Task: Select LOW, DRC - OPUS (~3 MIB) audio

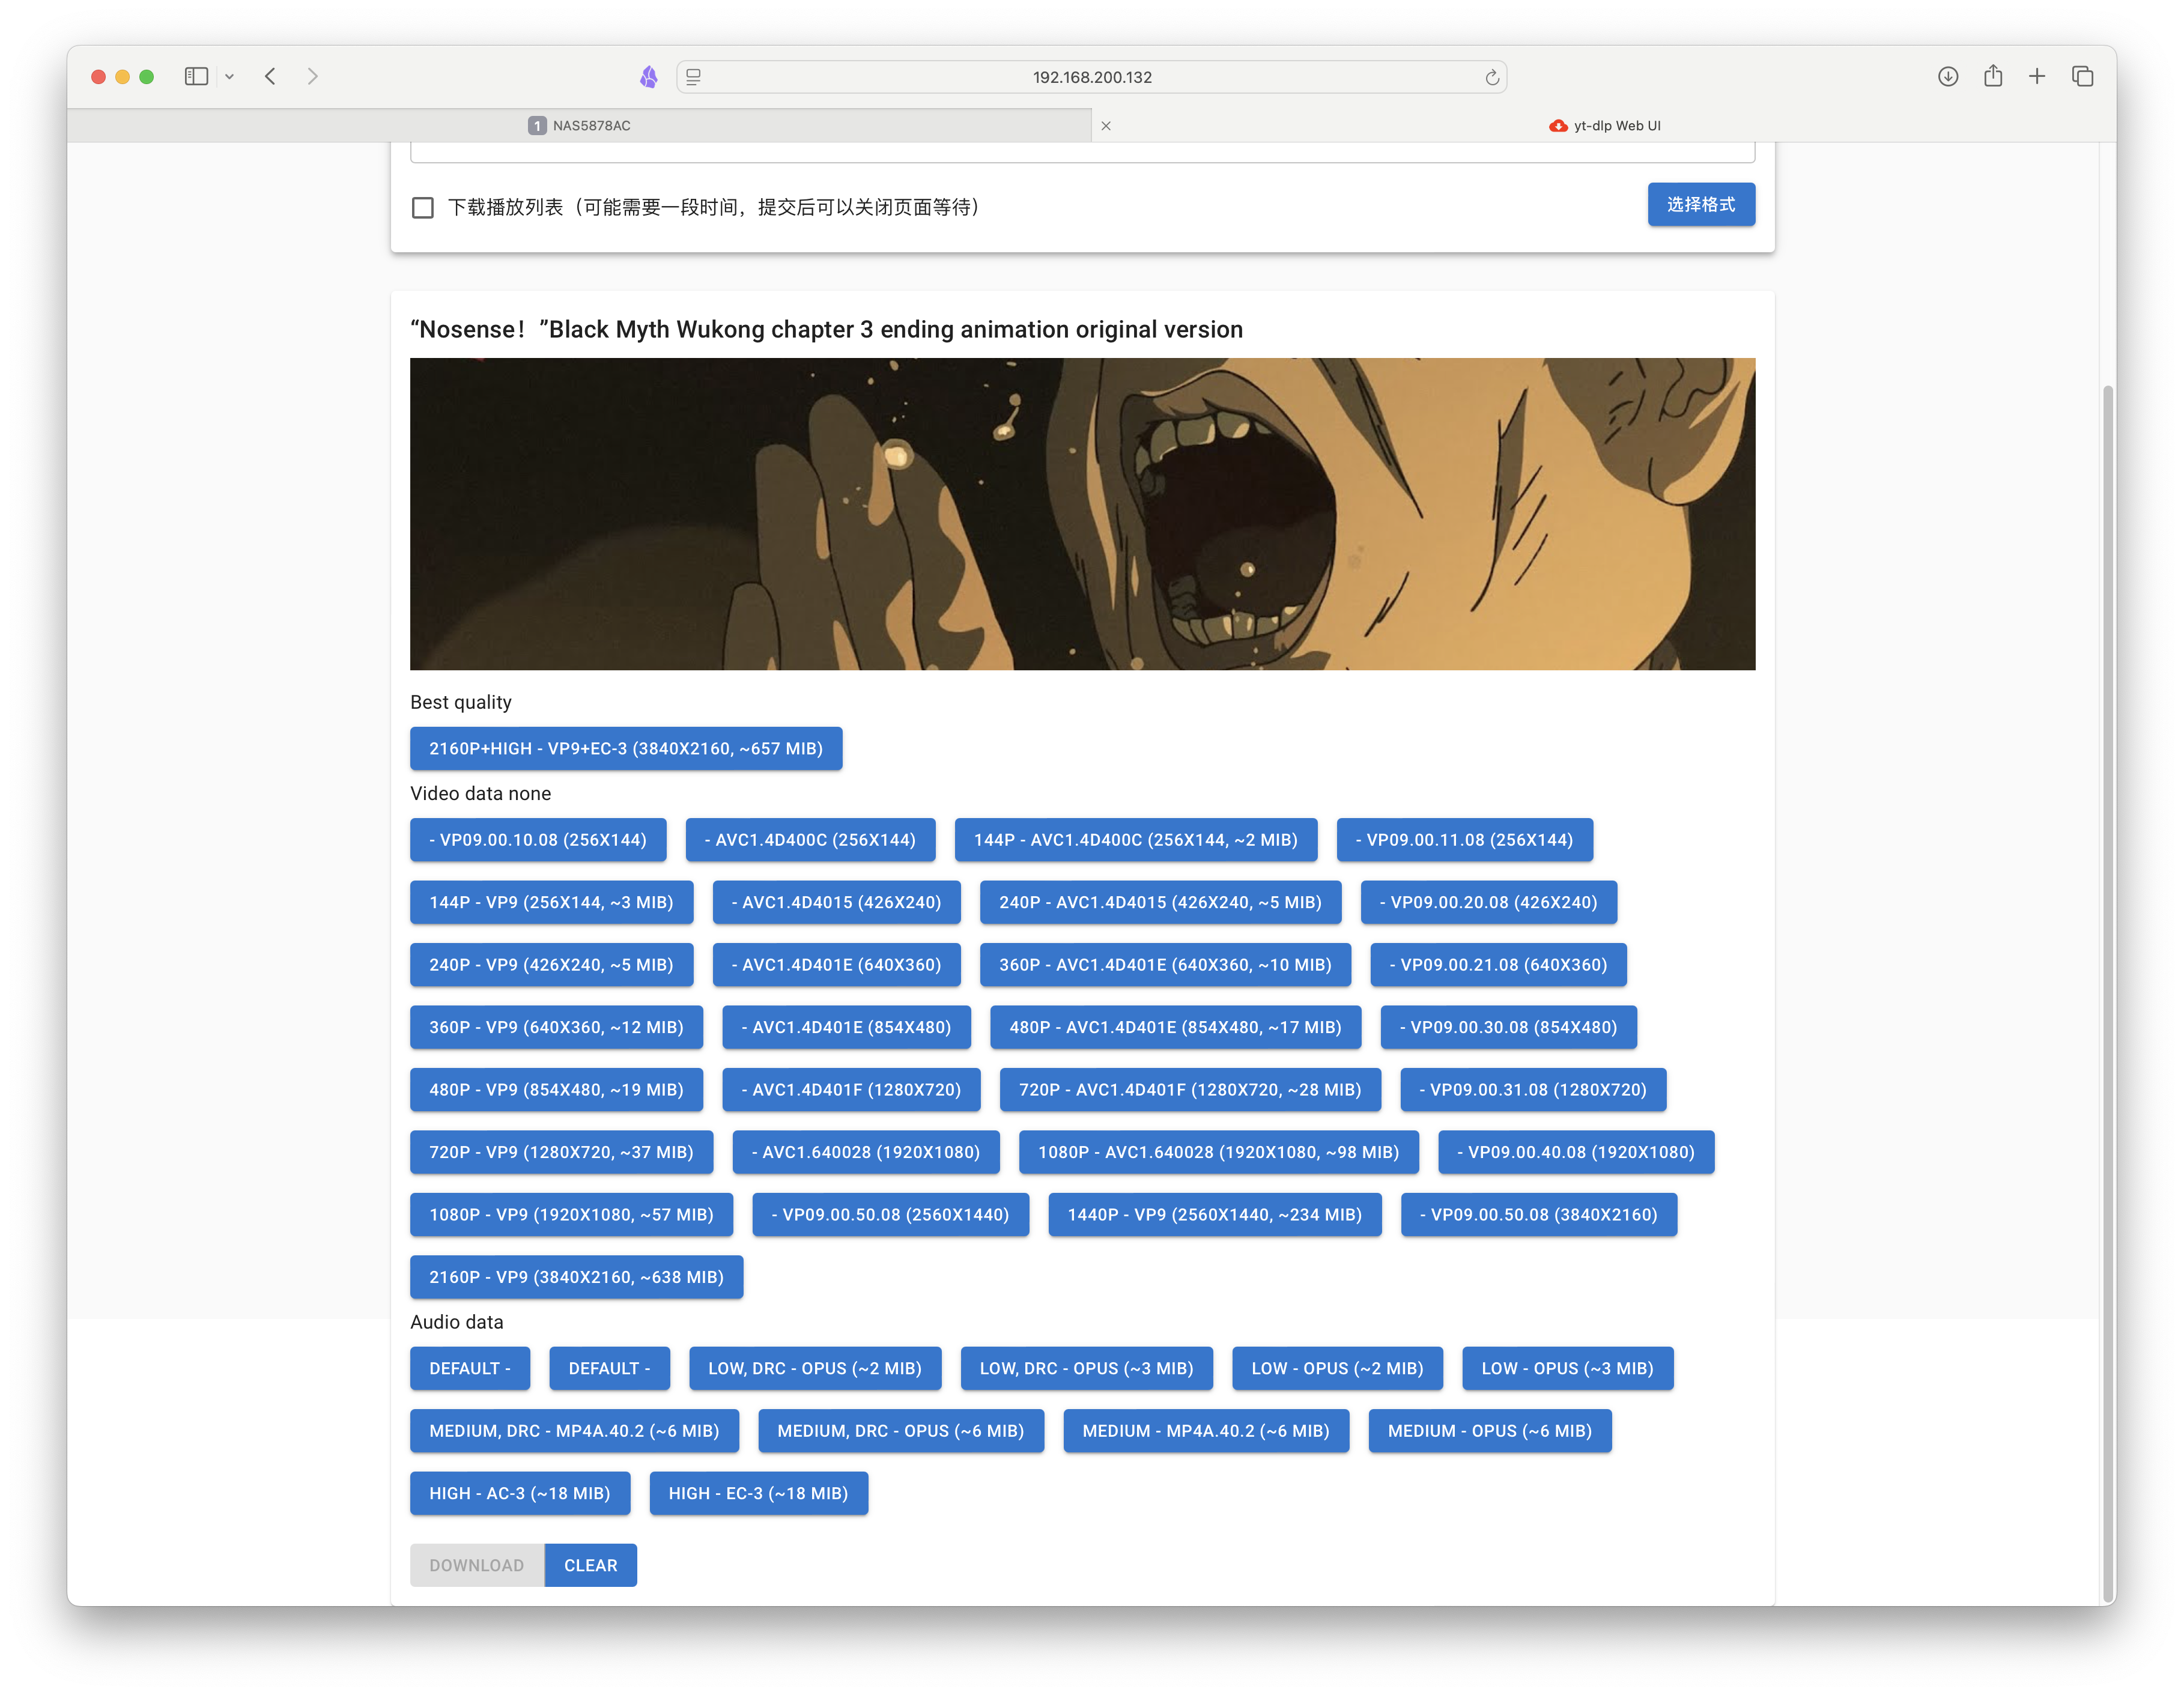Action: pos(1087,1369)
